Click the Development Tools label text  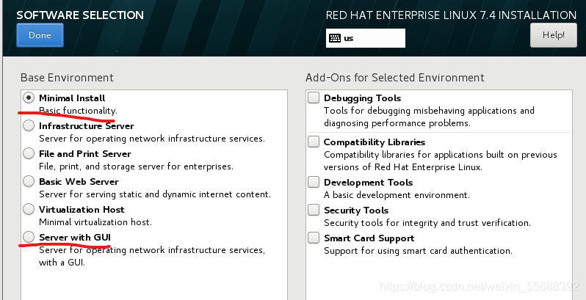(368, 183)
